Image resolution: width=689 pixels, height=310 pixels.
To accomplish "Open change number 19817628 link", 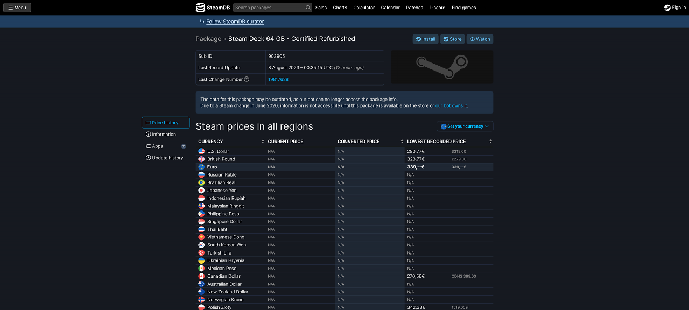I will pos(278,79).
